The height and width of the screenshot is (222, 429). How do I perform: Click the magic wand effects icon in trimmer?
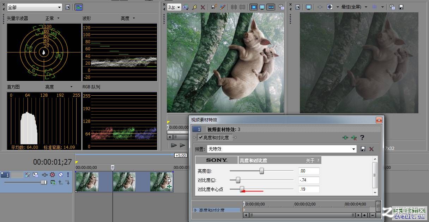pyautogui.click(x=223, y=7)
